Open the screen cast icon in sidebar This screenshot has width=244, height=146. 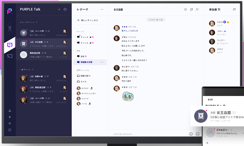(x=10, y=56)
